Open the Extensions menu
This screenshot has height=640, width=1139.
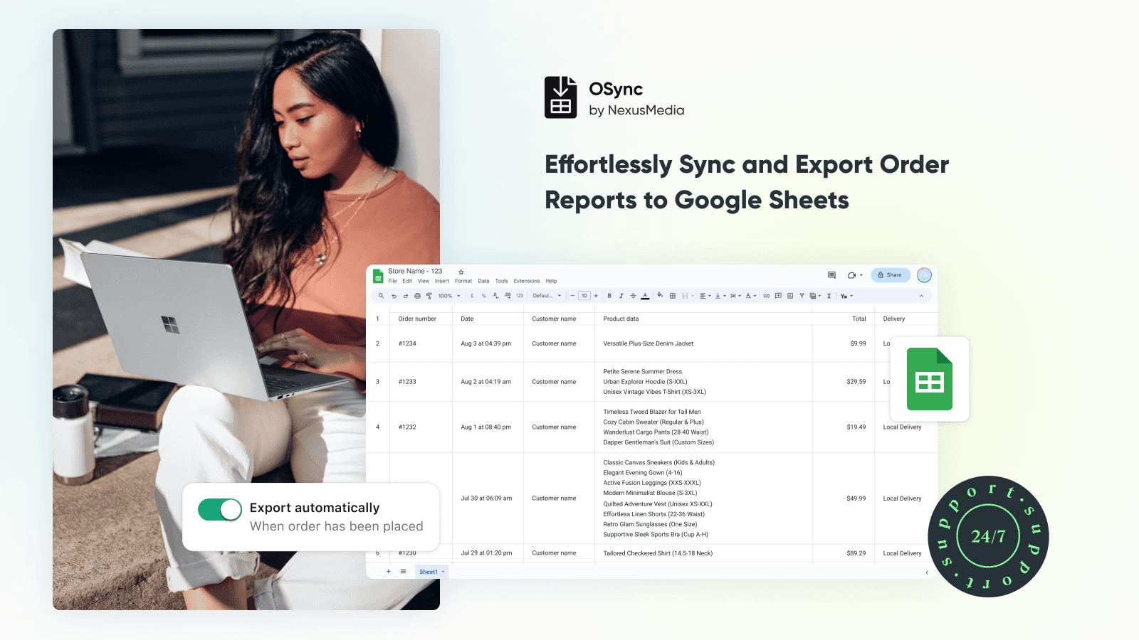tap(527, 281)
